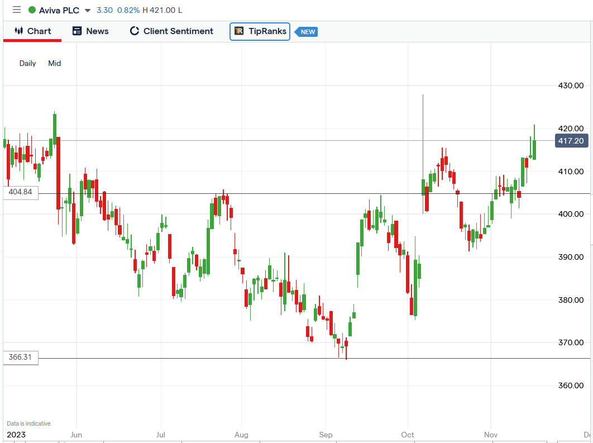Viewport: 593px width, 443px height.
Task: Expand the Aviva PLC instrument dropdown arrow
Action: [x=87, y=10]
